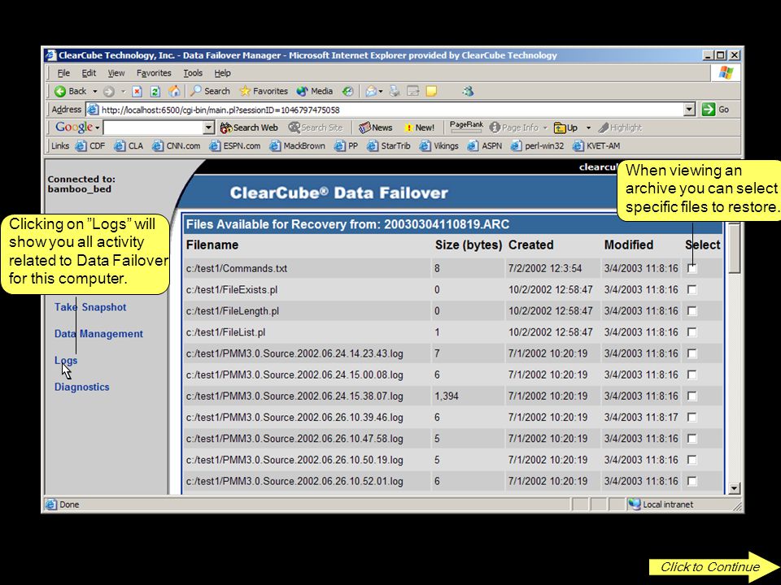The height and width of the screenshot is (585, 781).
Task: Open the Favorites menu
Action: click(154, 73)
